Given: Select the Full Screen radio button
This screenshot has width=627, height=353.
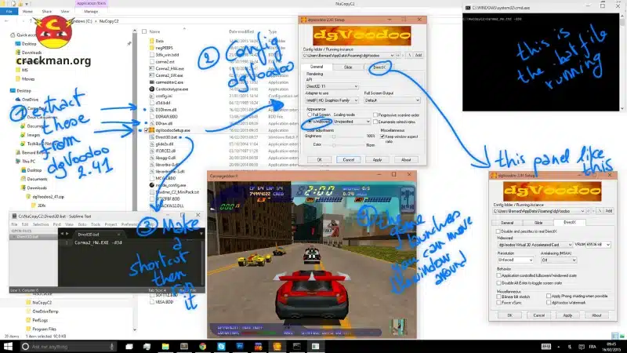Looking at the screenshot, I should click(x=310, y=115).
